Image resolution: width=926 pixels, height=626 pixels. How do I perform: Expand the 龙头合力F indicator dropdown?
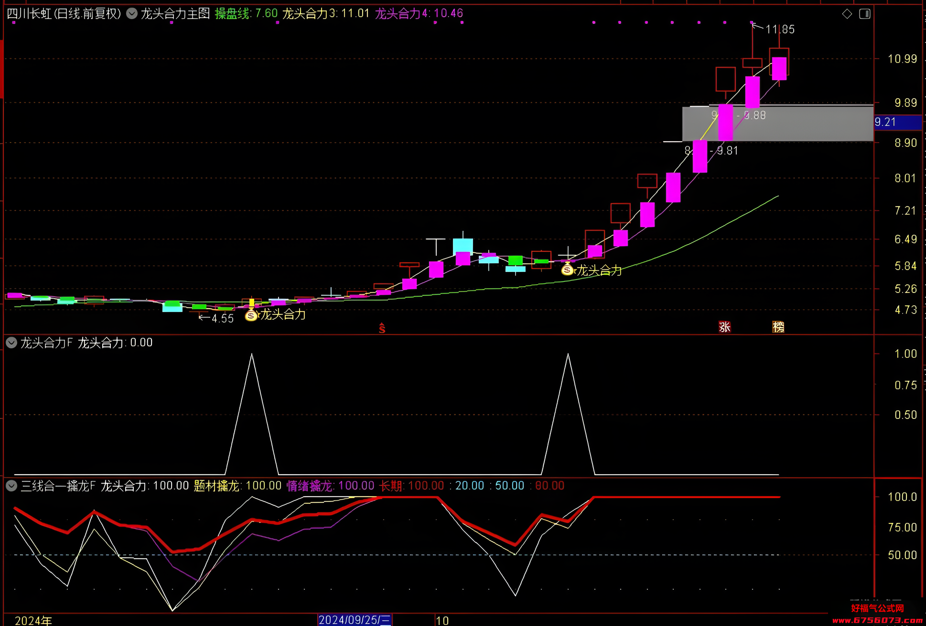click(x=11, y=343)
